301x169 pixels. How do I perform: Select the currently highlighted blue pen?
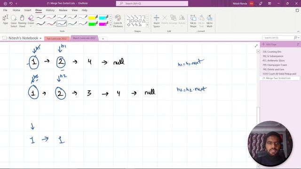pyautogui.click(x=62, y=23)
